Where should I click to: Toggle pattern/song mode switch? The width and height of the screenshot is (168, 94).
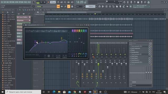tap(38, 2)
